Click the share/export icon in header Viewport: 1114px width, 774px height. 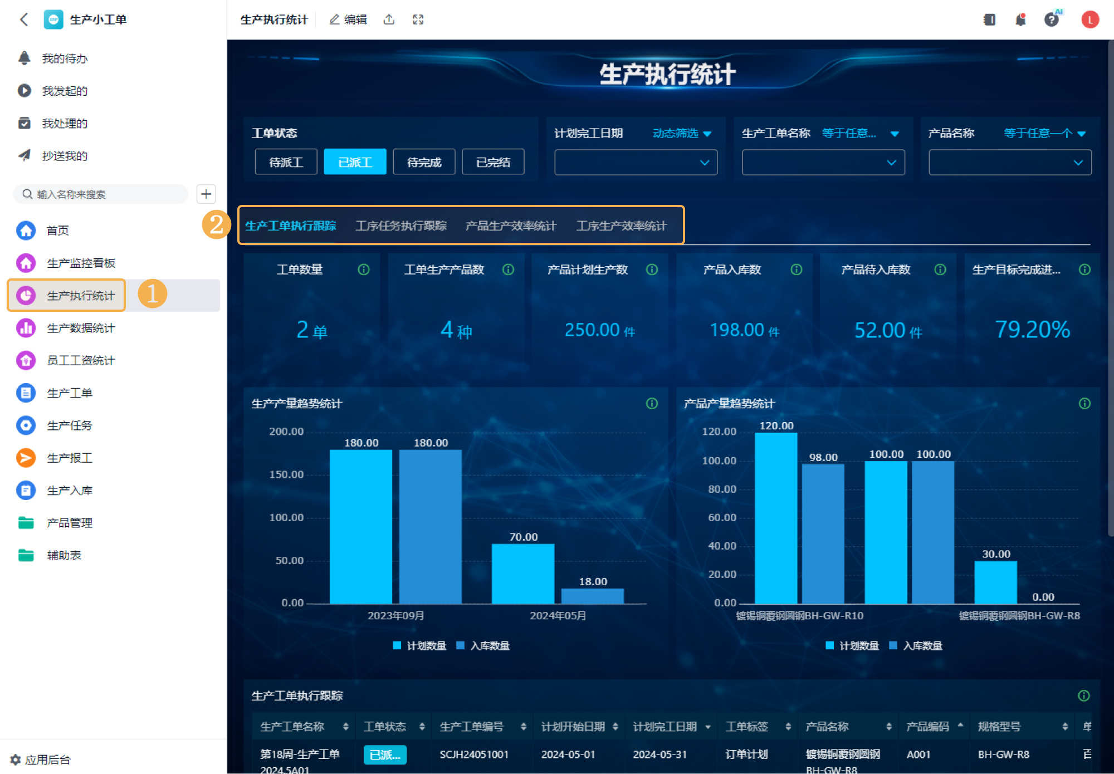[x=389, y=19]
